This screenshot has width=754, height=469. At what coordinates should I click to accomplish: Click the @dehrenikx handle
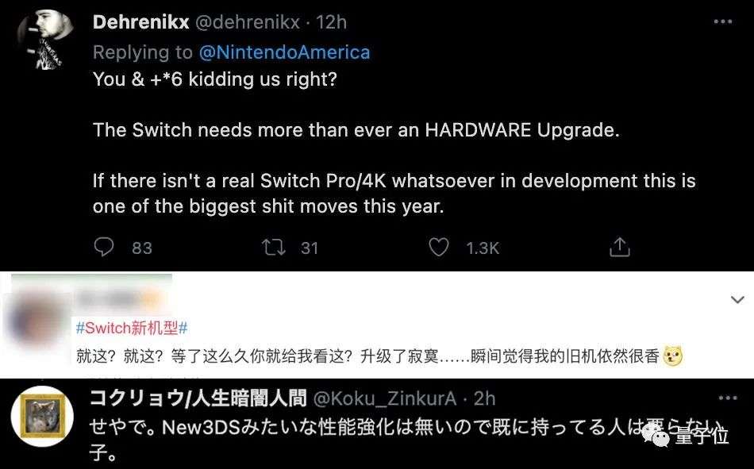click(x=248, y=21)
